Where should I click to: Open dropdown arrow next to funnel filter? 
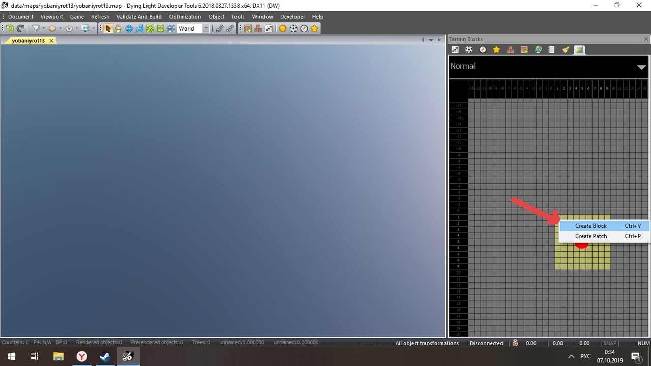coord(43,29)
